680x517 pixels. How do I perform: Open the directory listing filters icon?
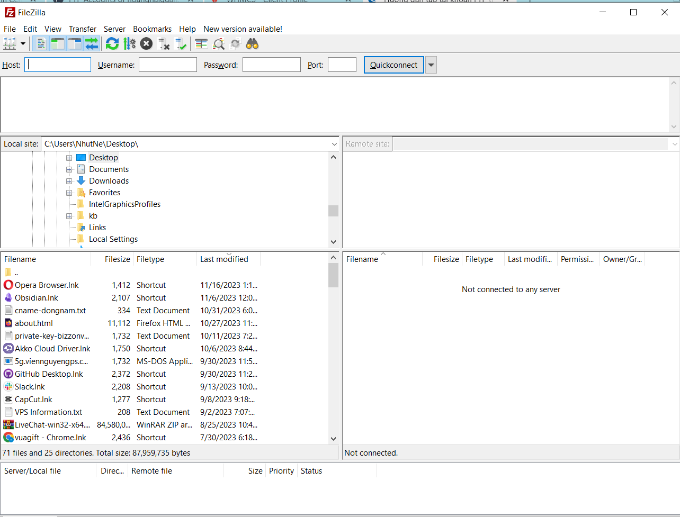tap(201, 44)
